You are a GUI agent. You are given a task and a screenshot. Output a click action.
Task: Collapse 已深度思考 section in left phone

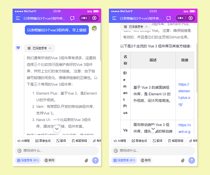(x=40, y=48)
